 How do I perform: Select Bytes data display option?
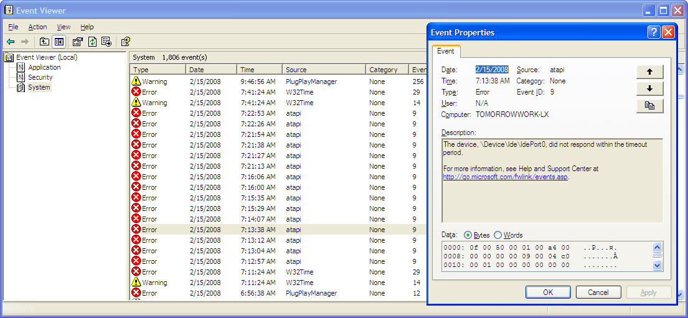click(477, 235)
